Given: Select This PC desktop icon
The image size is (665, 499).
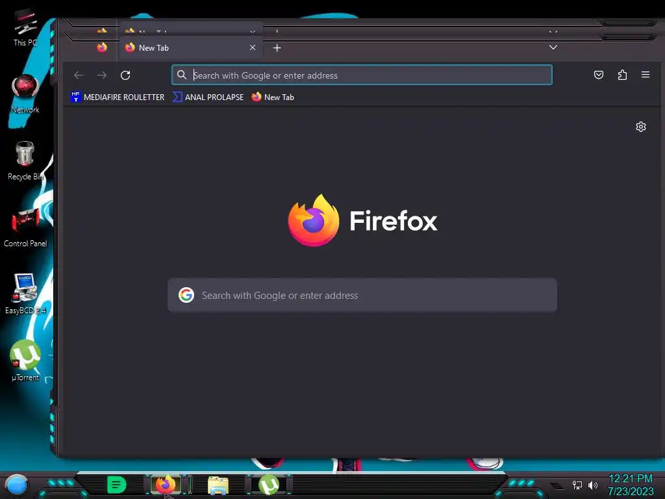Looking at the screenshot, I should 25,27.
